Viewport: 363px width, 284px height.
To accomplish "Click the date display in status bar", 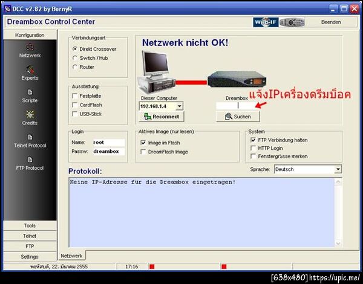I will tap(59, 266).
